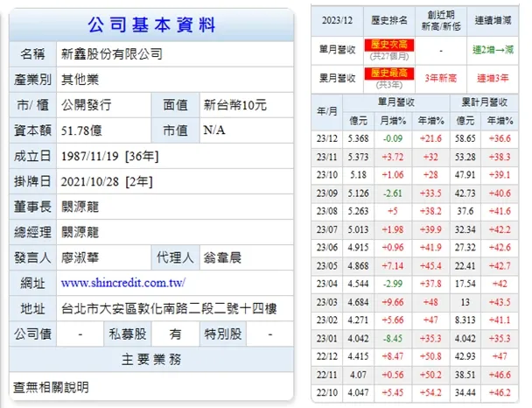Select deputy spokesperson 翁韋晨
This screenshot has height=408, width=532.
click(222, 257)
